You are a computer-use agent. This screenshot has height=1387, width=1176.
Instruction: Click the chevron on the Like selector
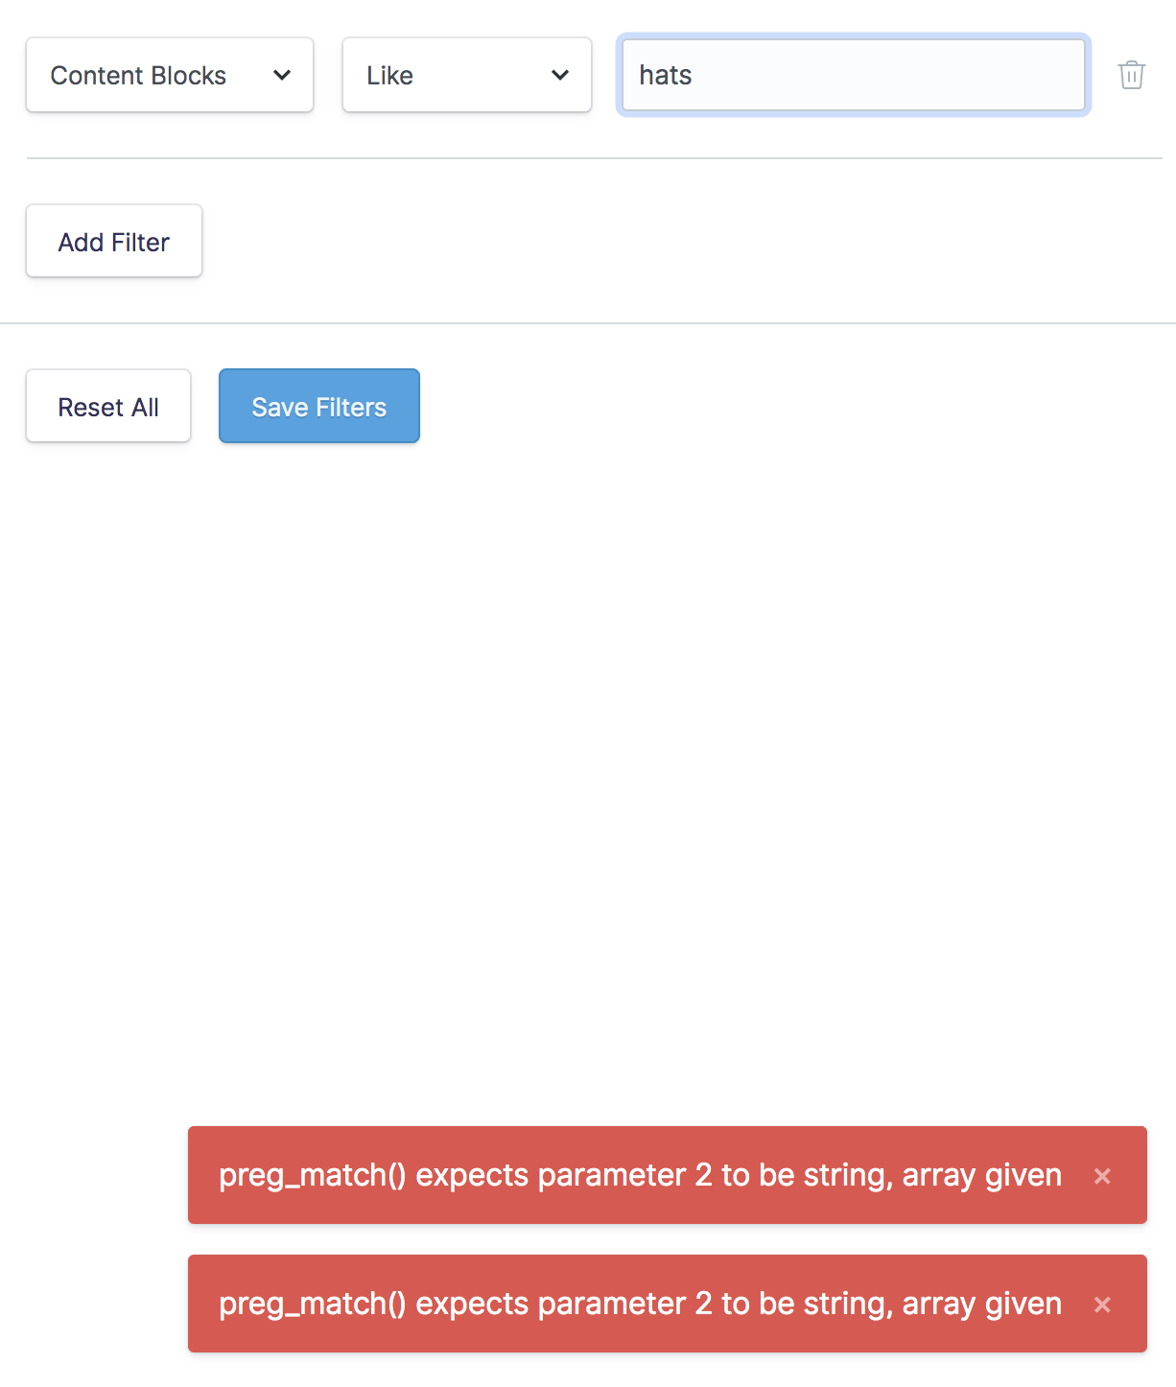pos(562,75)
